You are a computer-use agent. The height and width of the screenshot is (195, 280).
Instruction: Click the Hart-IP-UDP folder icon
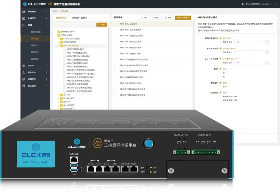(61, 105)
